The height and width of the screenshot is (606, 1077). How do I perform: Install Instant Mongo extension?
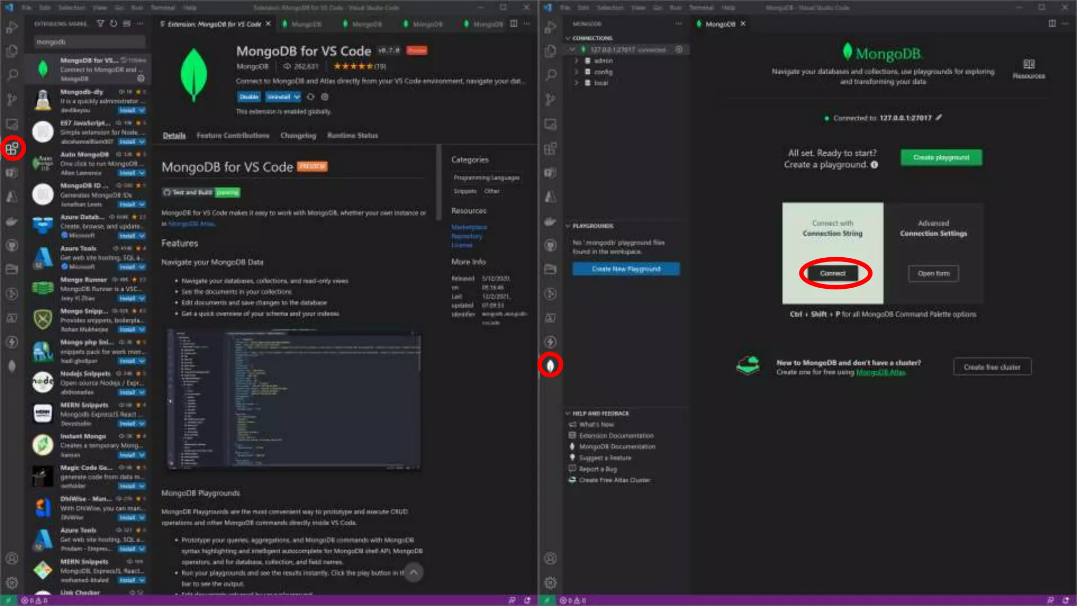127,455
